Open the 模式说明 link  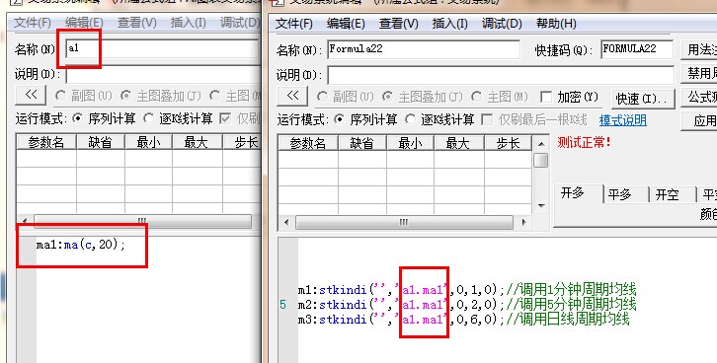coord(623,120)
